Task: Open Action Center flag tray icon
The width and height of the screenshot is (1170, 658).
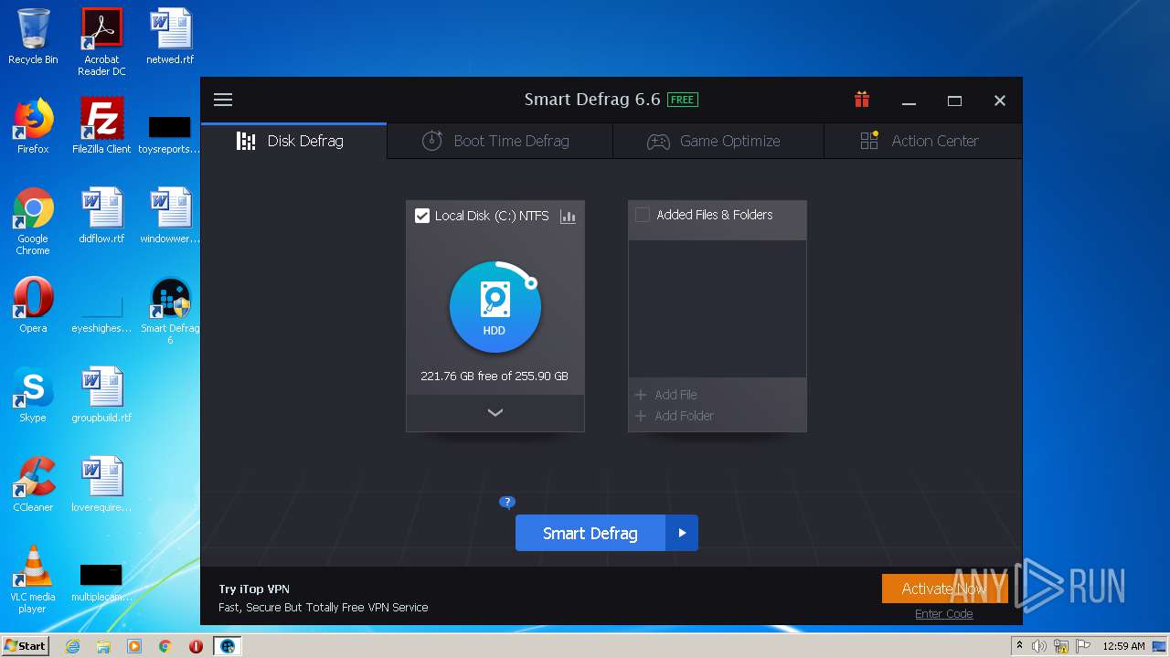Action: coord(1082,646)
